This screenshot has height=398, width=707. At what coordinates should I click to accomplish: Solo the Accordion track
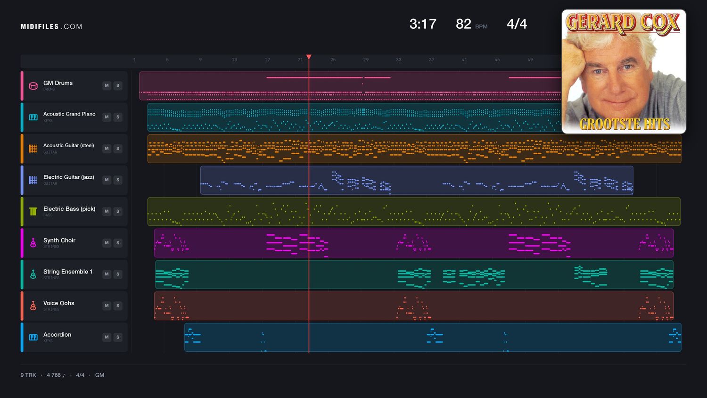coord(118,337)
